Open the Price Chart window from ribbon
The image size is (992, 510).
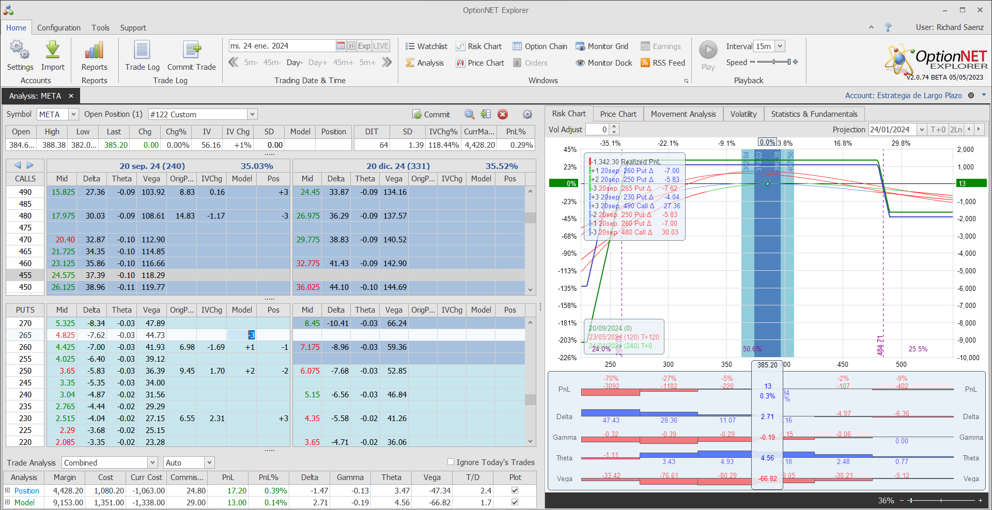(480, 63)
